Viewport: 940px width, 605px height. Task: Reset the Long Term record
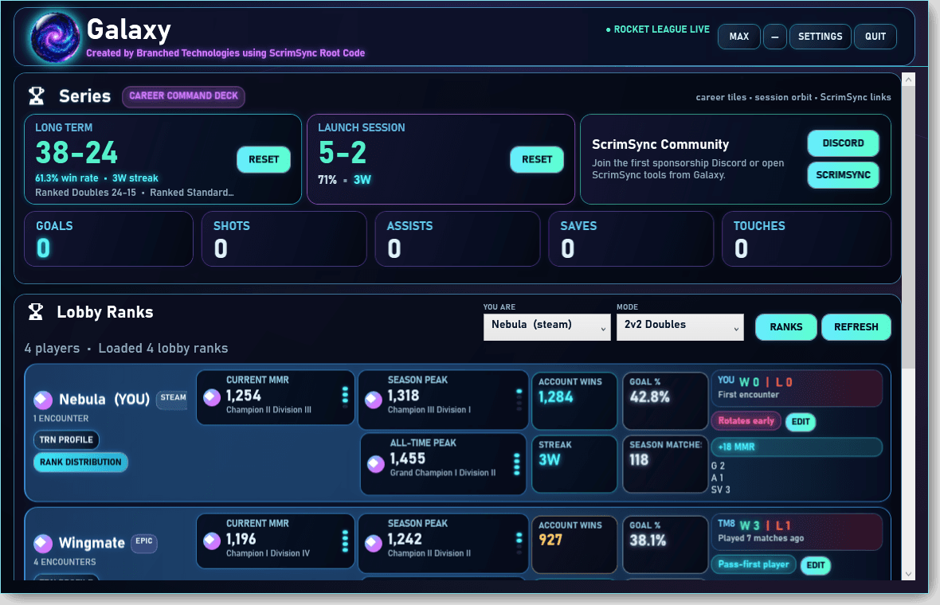[264, 159]
